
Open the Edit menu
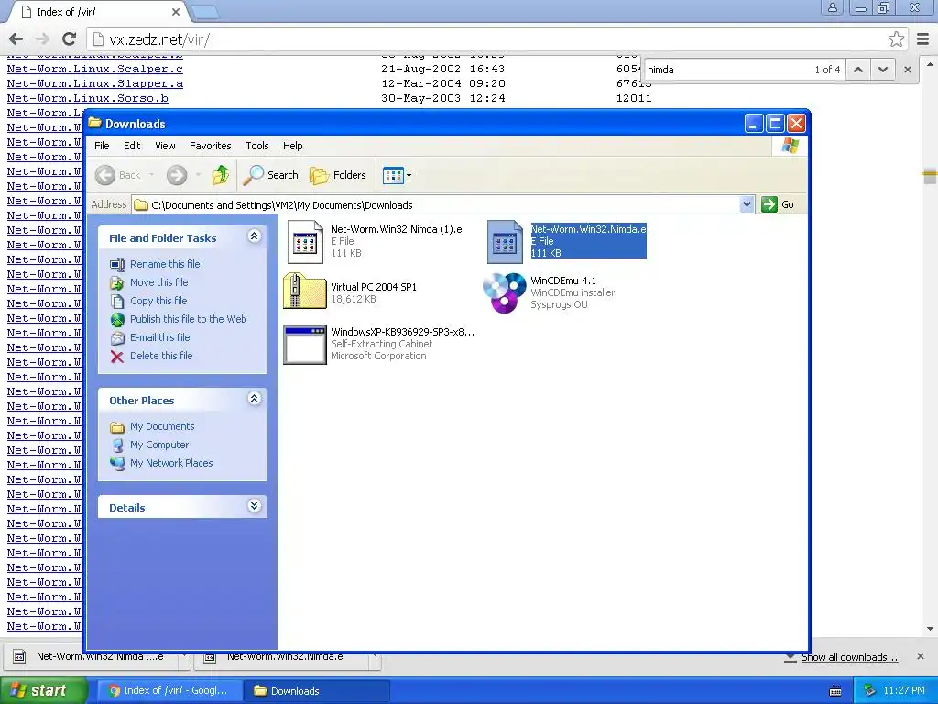pos(132,146)
